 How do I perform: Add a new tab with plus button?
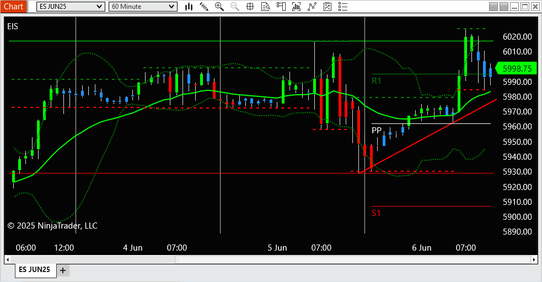(x=63, y=270)
